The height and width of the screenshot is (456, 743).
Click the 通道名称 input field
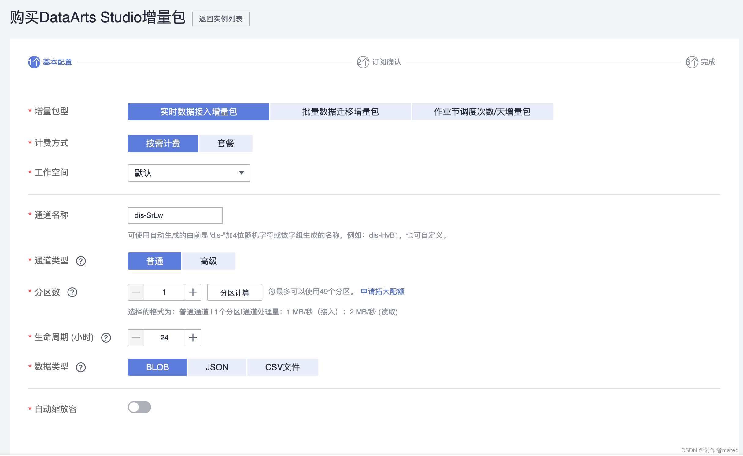(x=175, y=215)
